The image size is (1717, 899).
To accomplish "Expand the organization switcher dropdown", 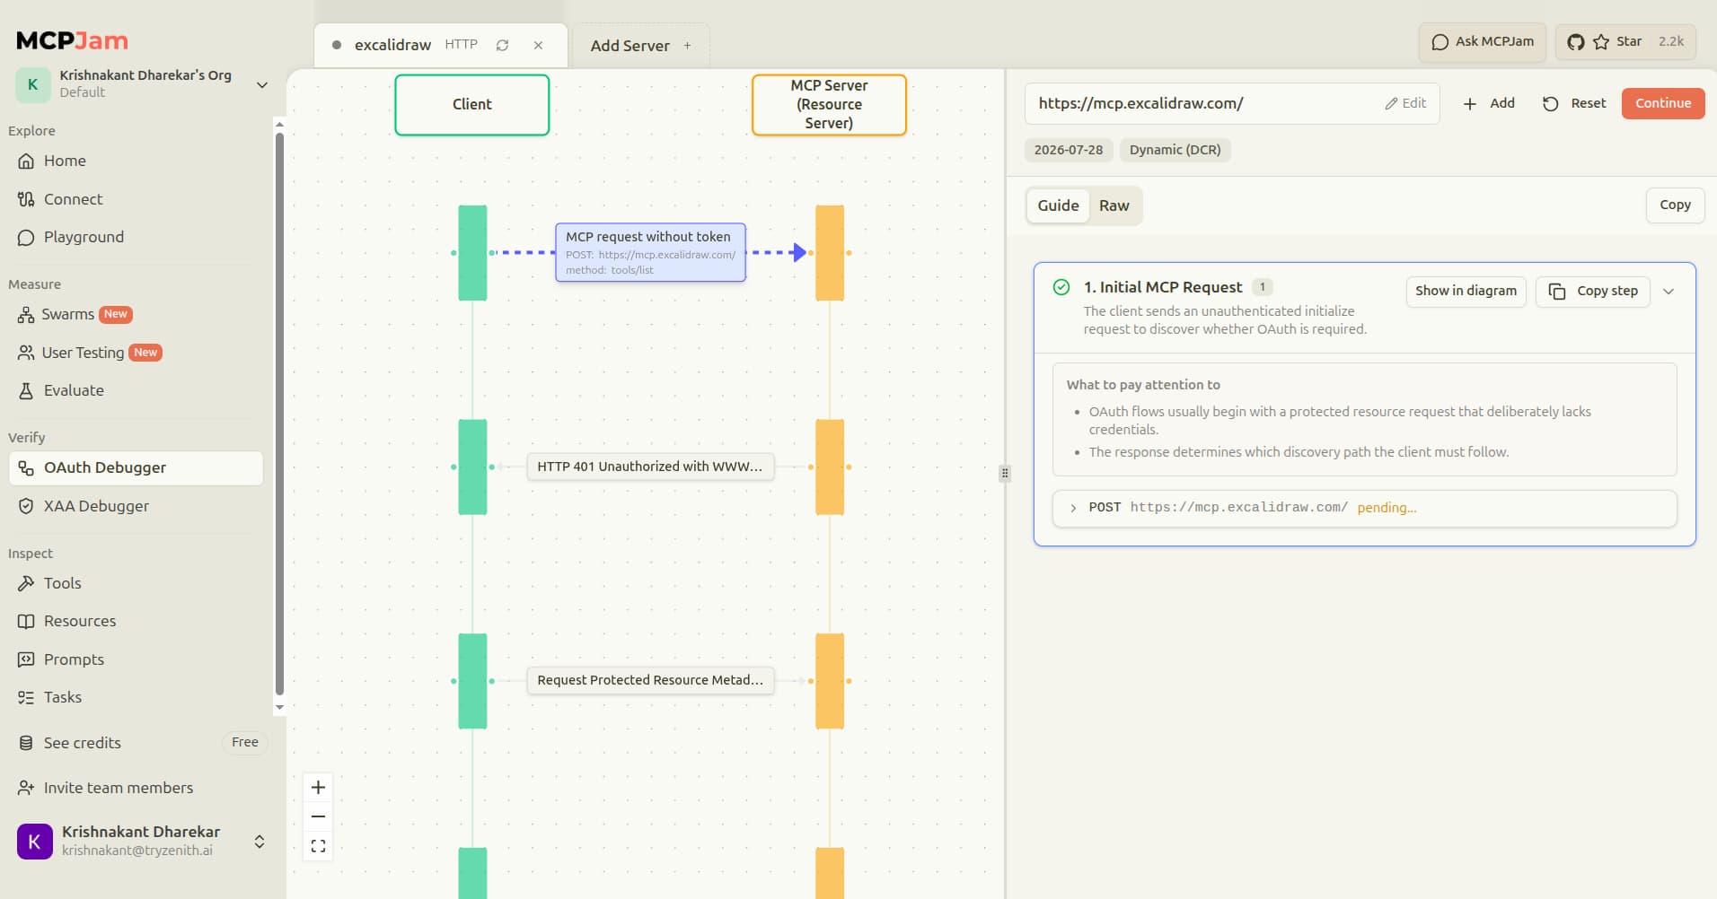I will [x=262, y=85].
